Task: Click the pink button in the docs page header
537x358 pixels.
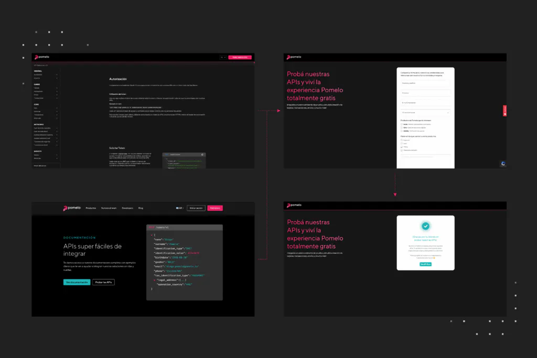Action: 240,58
